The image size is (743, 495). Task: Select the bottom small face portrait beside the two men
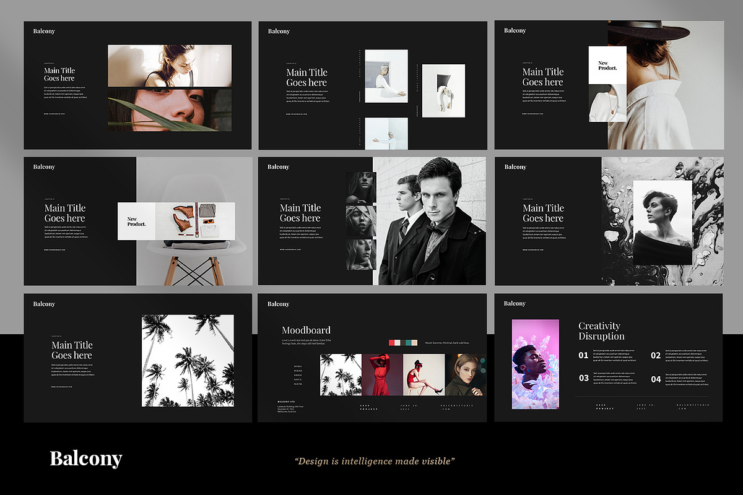(x=361, y=254)
